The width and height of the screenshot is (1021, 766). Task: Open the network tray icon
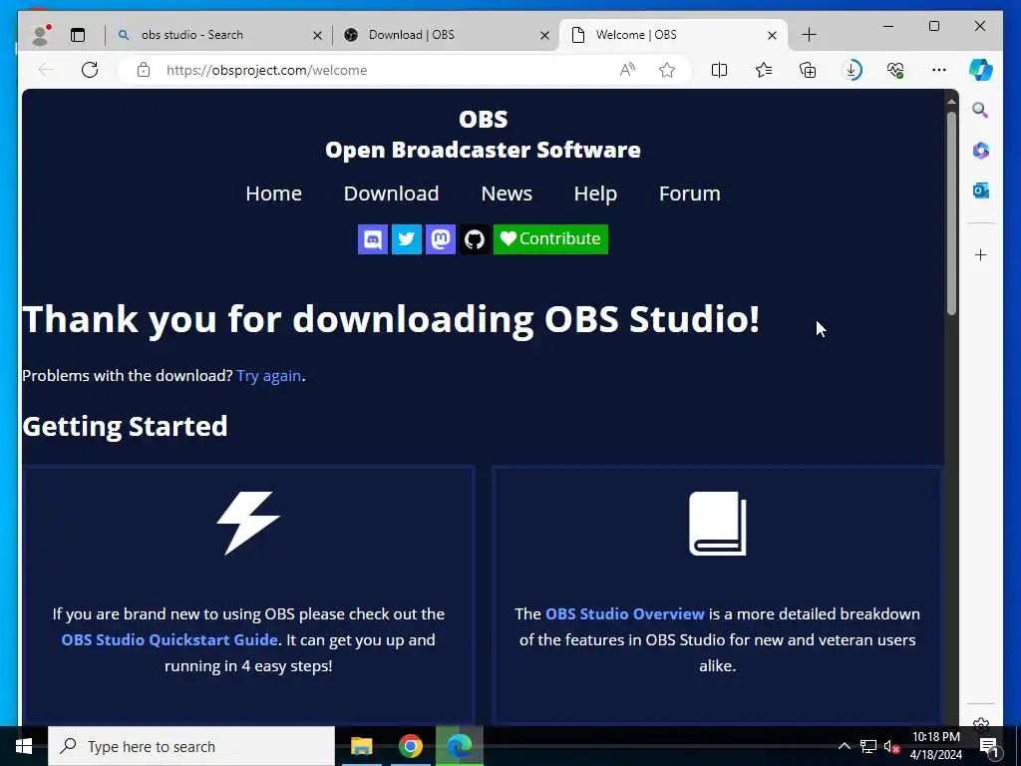[x=868, y=746]
